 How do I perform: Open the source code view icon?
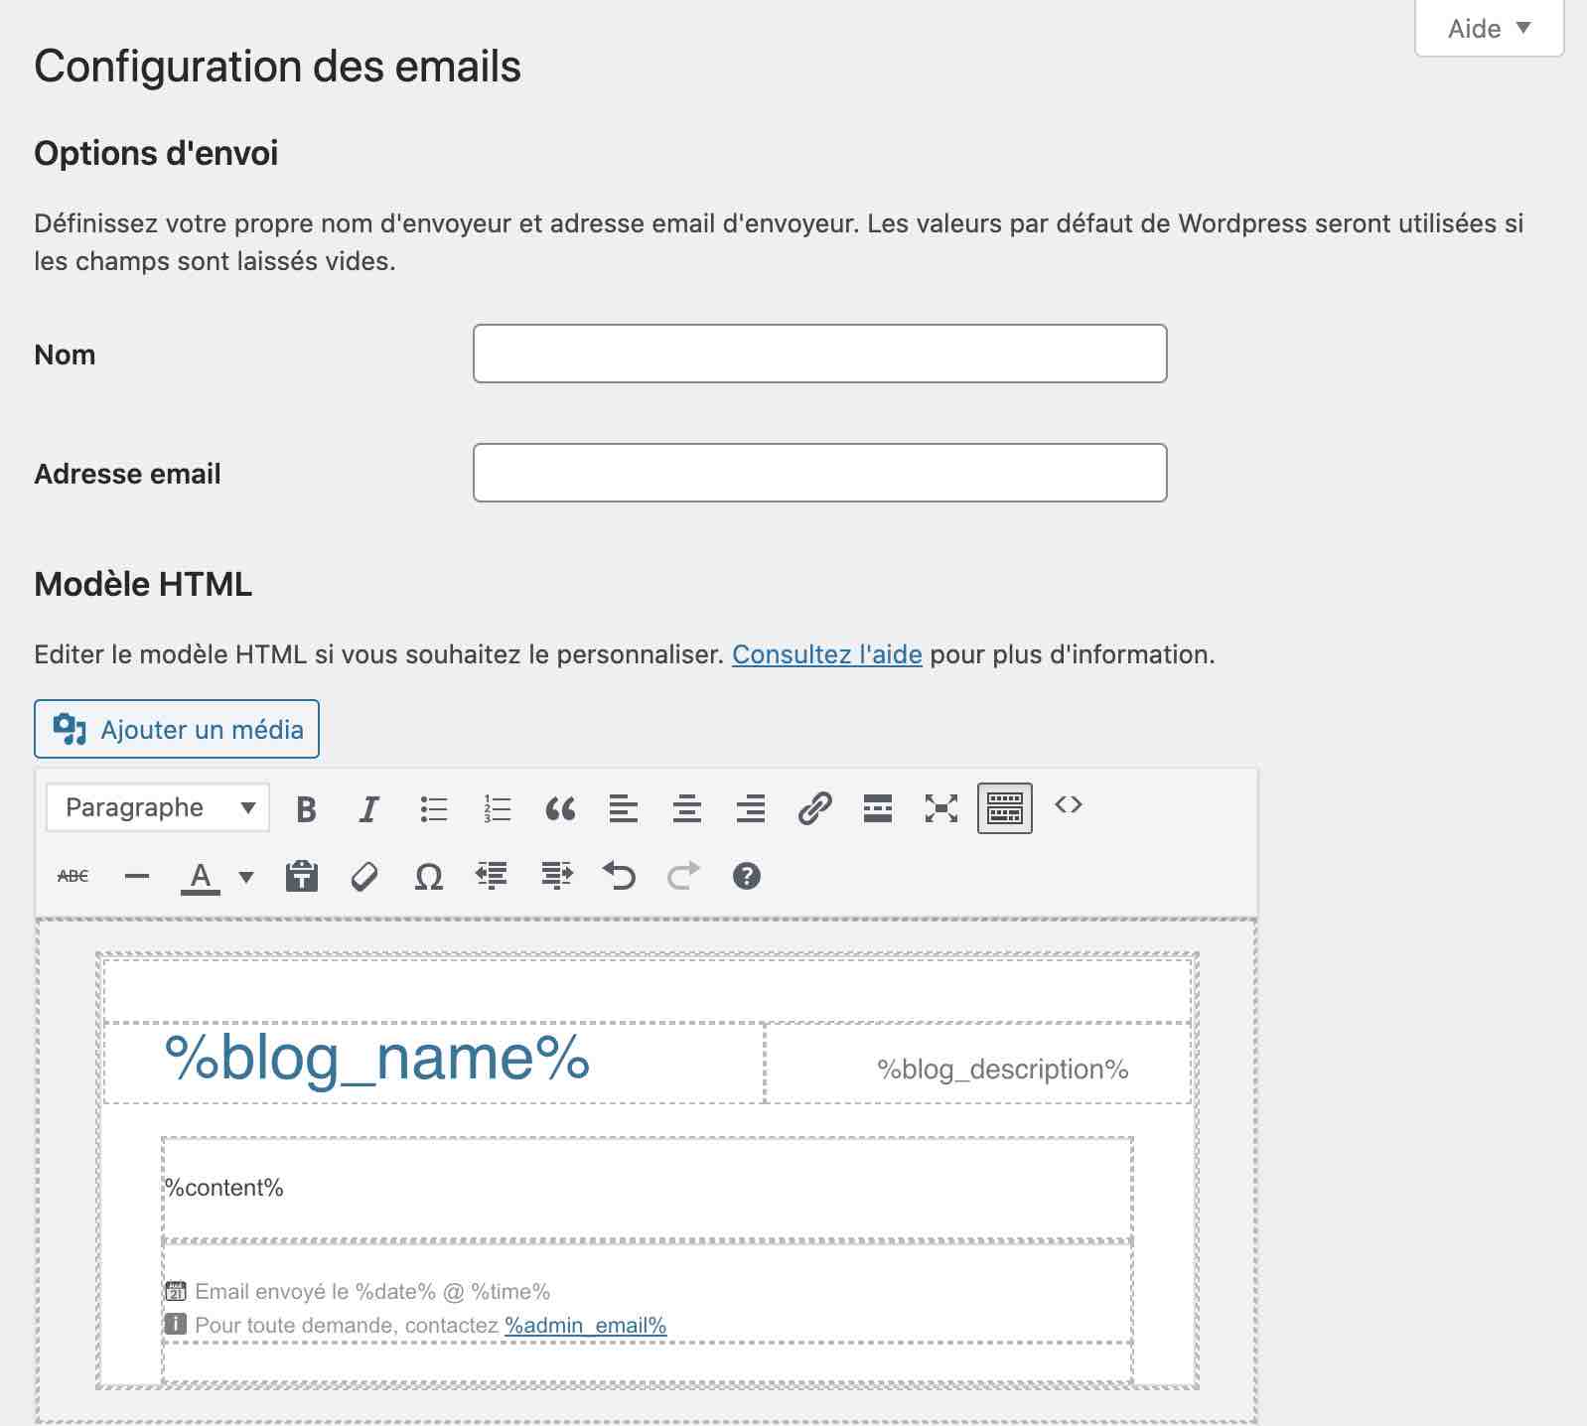[1069, 805]
